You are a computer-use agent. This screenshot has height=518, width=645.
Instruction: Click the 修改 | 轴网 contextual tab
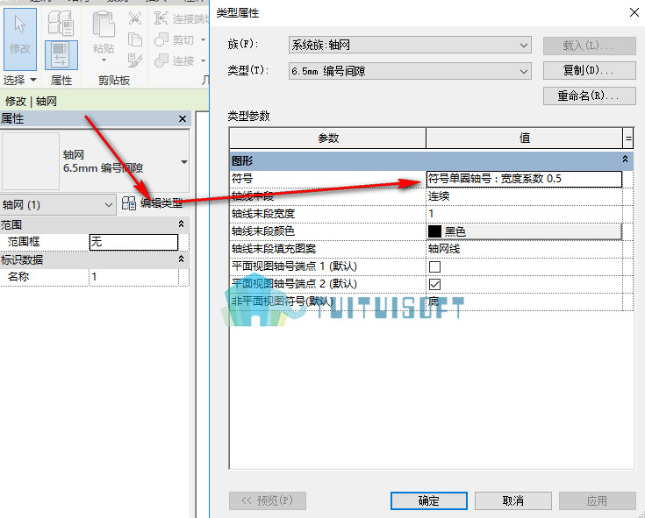[31, 101]
